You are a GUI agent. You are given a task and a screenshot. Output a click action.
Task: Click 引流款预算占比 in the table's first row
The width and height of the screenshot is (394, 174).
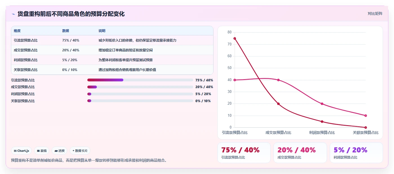[x=26, y=40]
